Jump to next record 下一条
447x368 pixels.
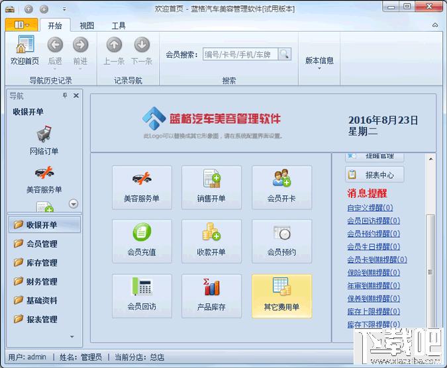[x=142, y=51]
